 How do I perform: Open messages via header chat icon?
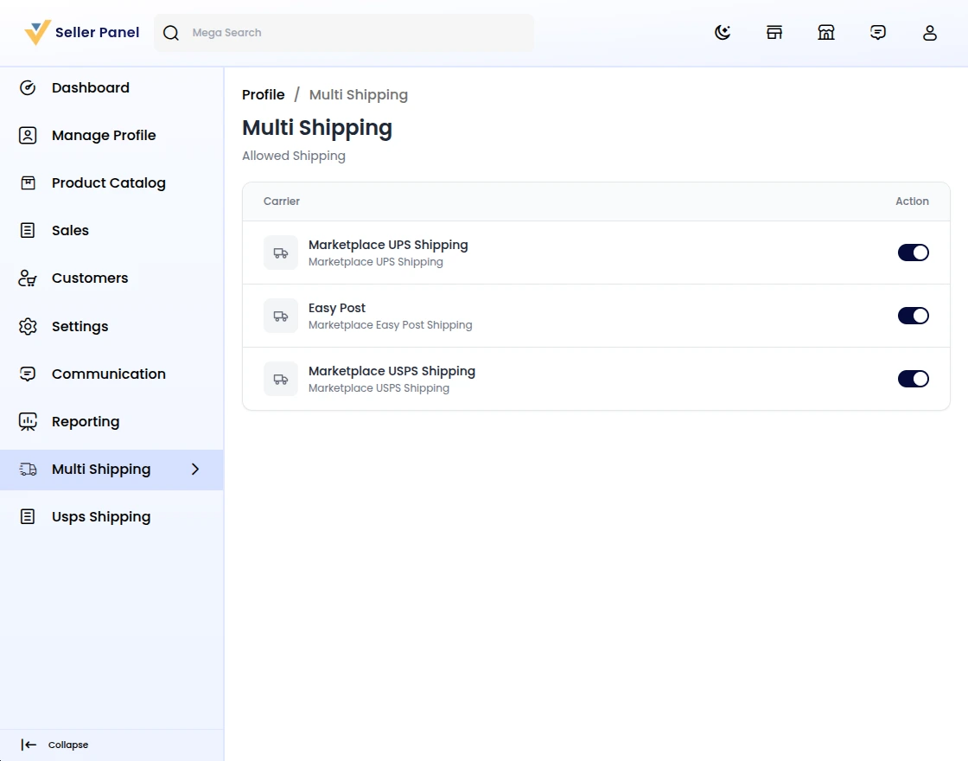point(878,32)
